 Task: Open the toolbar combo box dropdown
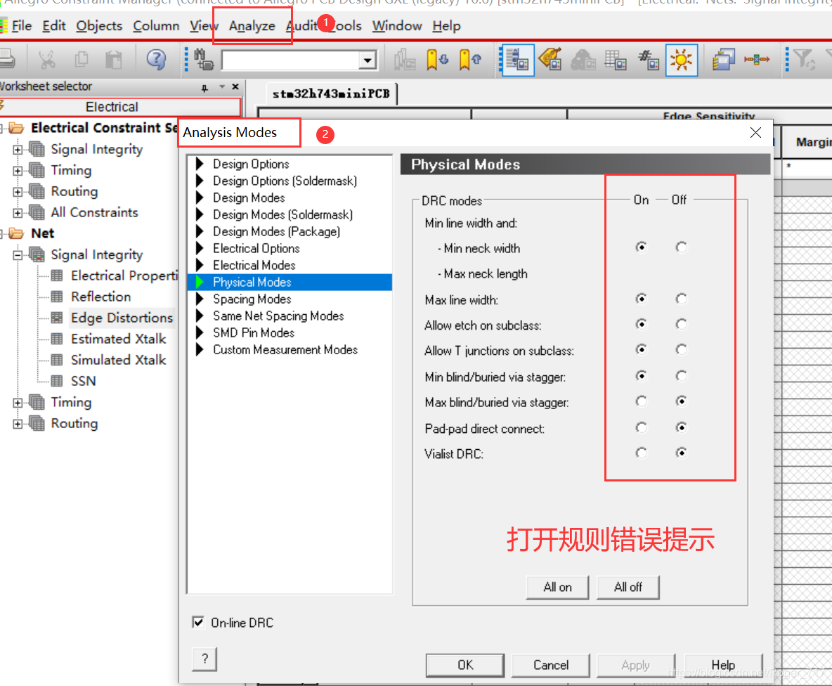click(368, 62)
